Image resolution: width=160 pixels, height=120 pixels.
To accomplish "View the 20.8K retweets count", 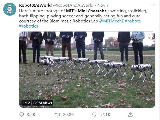I will (x=68, y=115).
